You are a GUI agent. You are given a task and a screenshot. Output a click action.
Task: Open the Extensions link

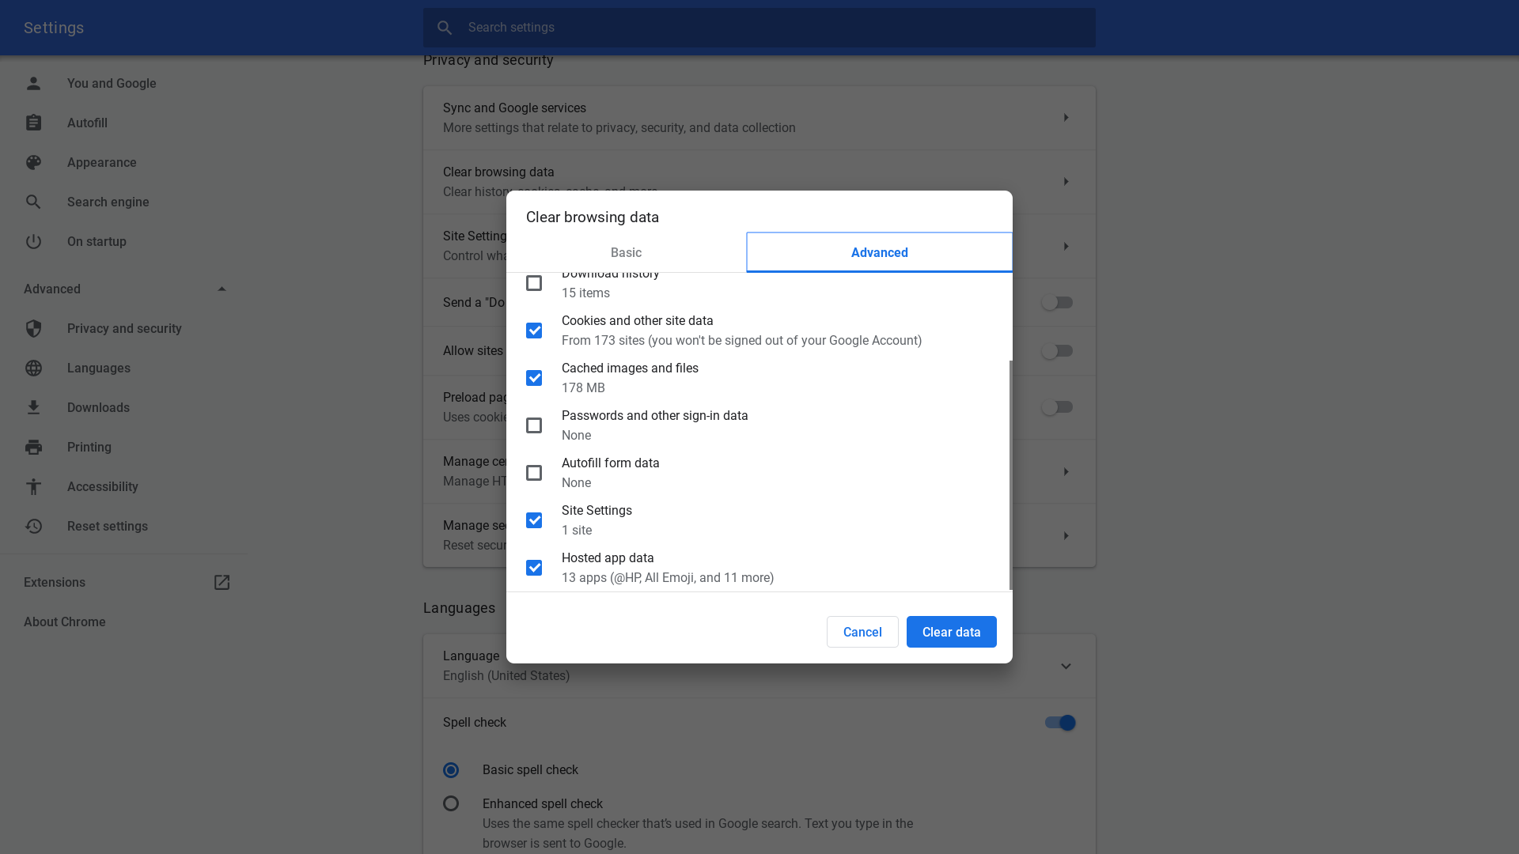(x=54, y=582)
